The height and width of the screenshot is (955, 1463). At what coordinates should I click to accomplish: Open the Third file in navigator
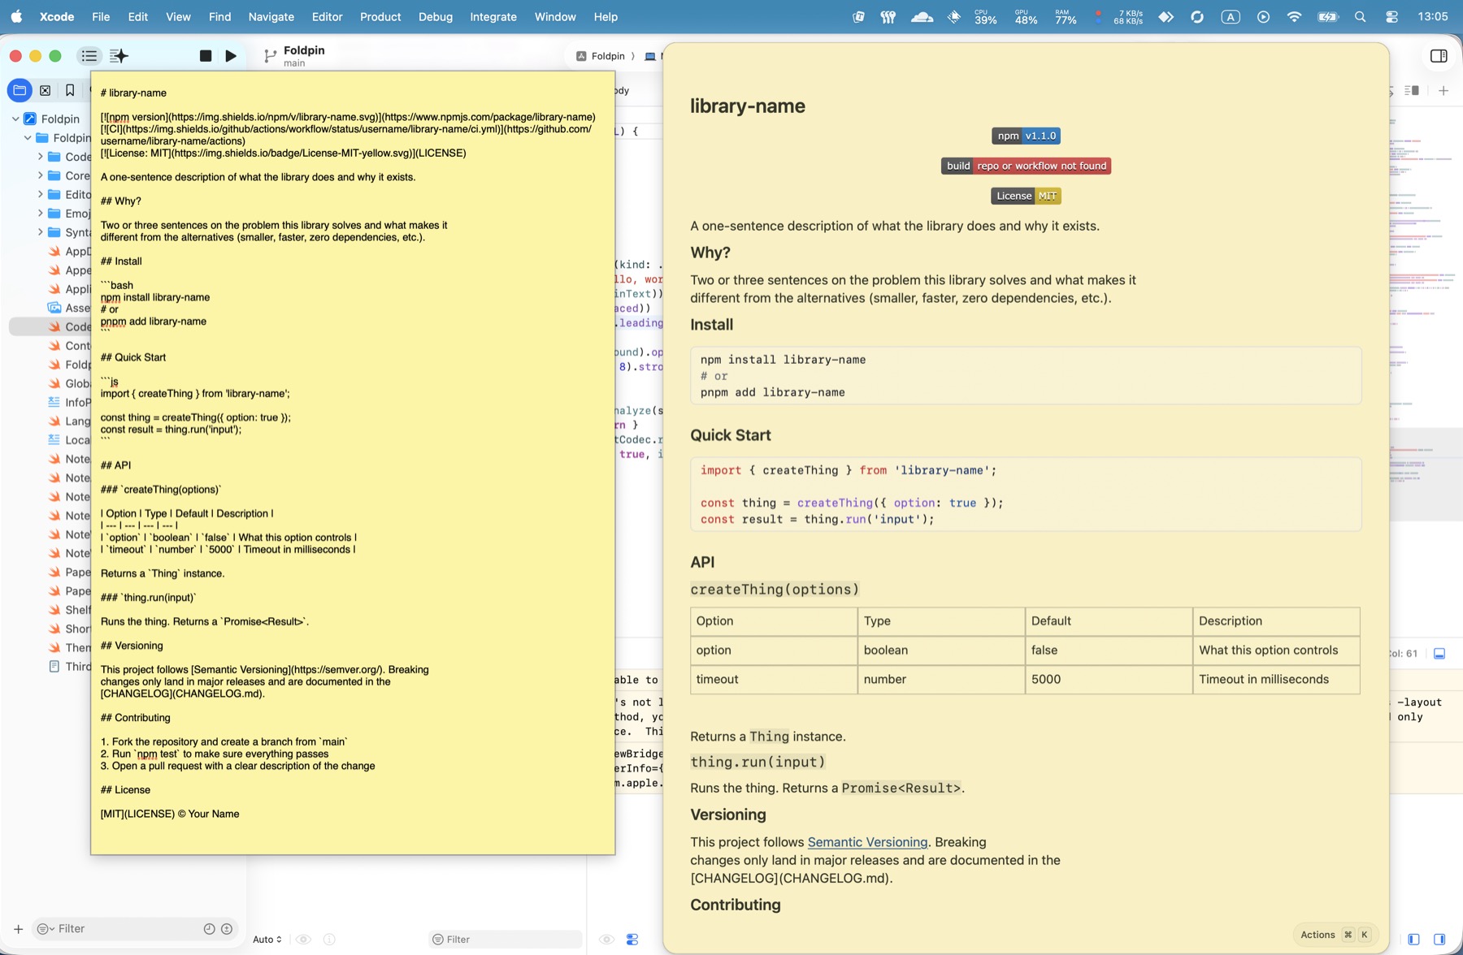69,667
